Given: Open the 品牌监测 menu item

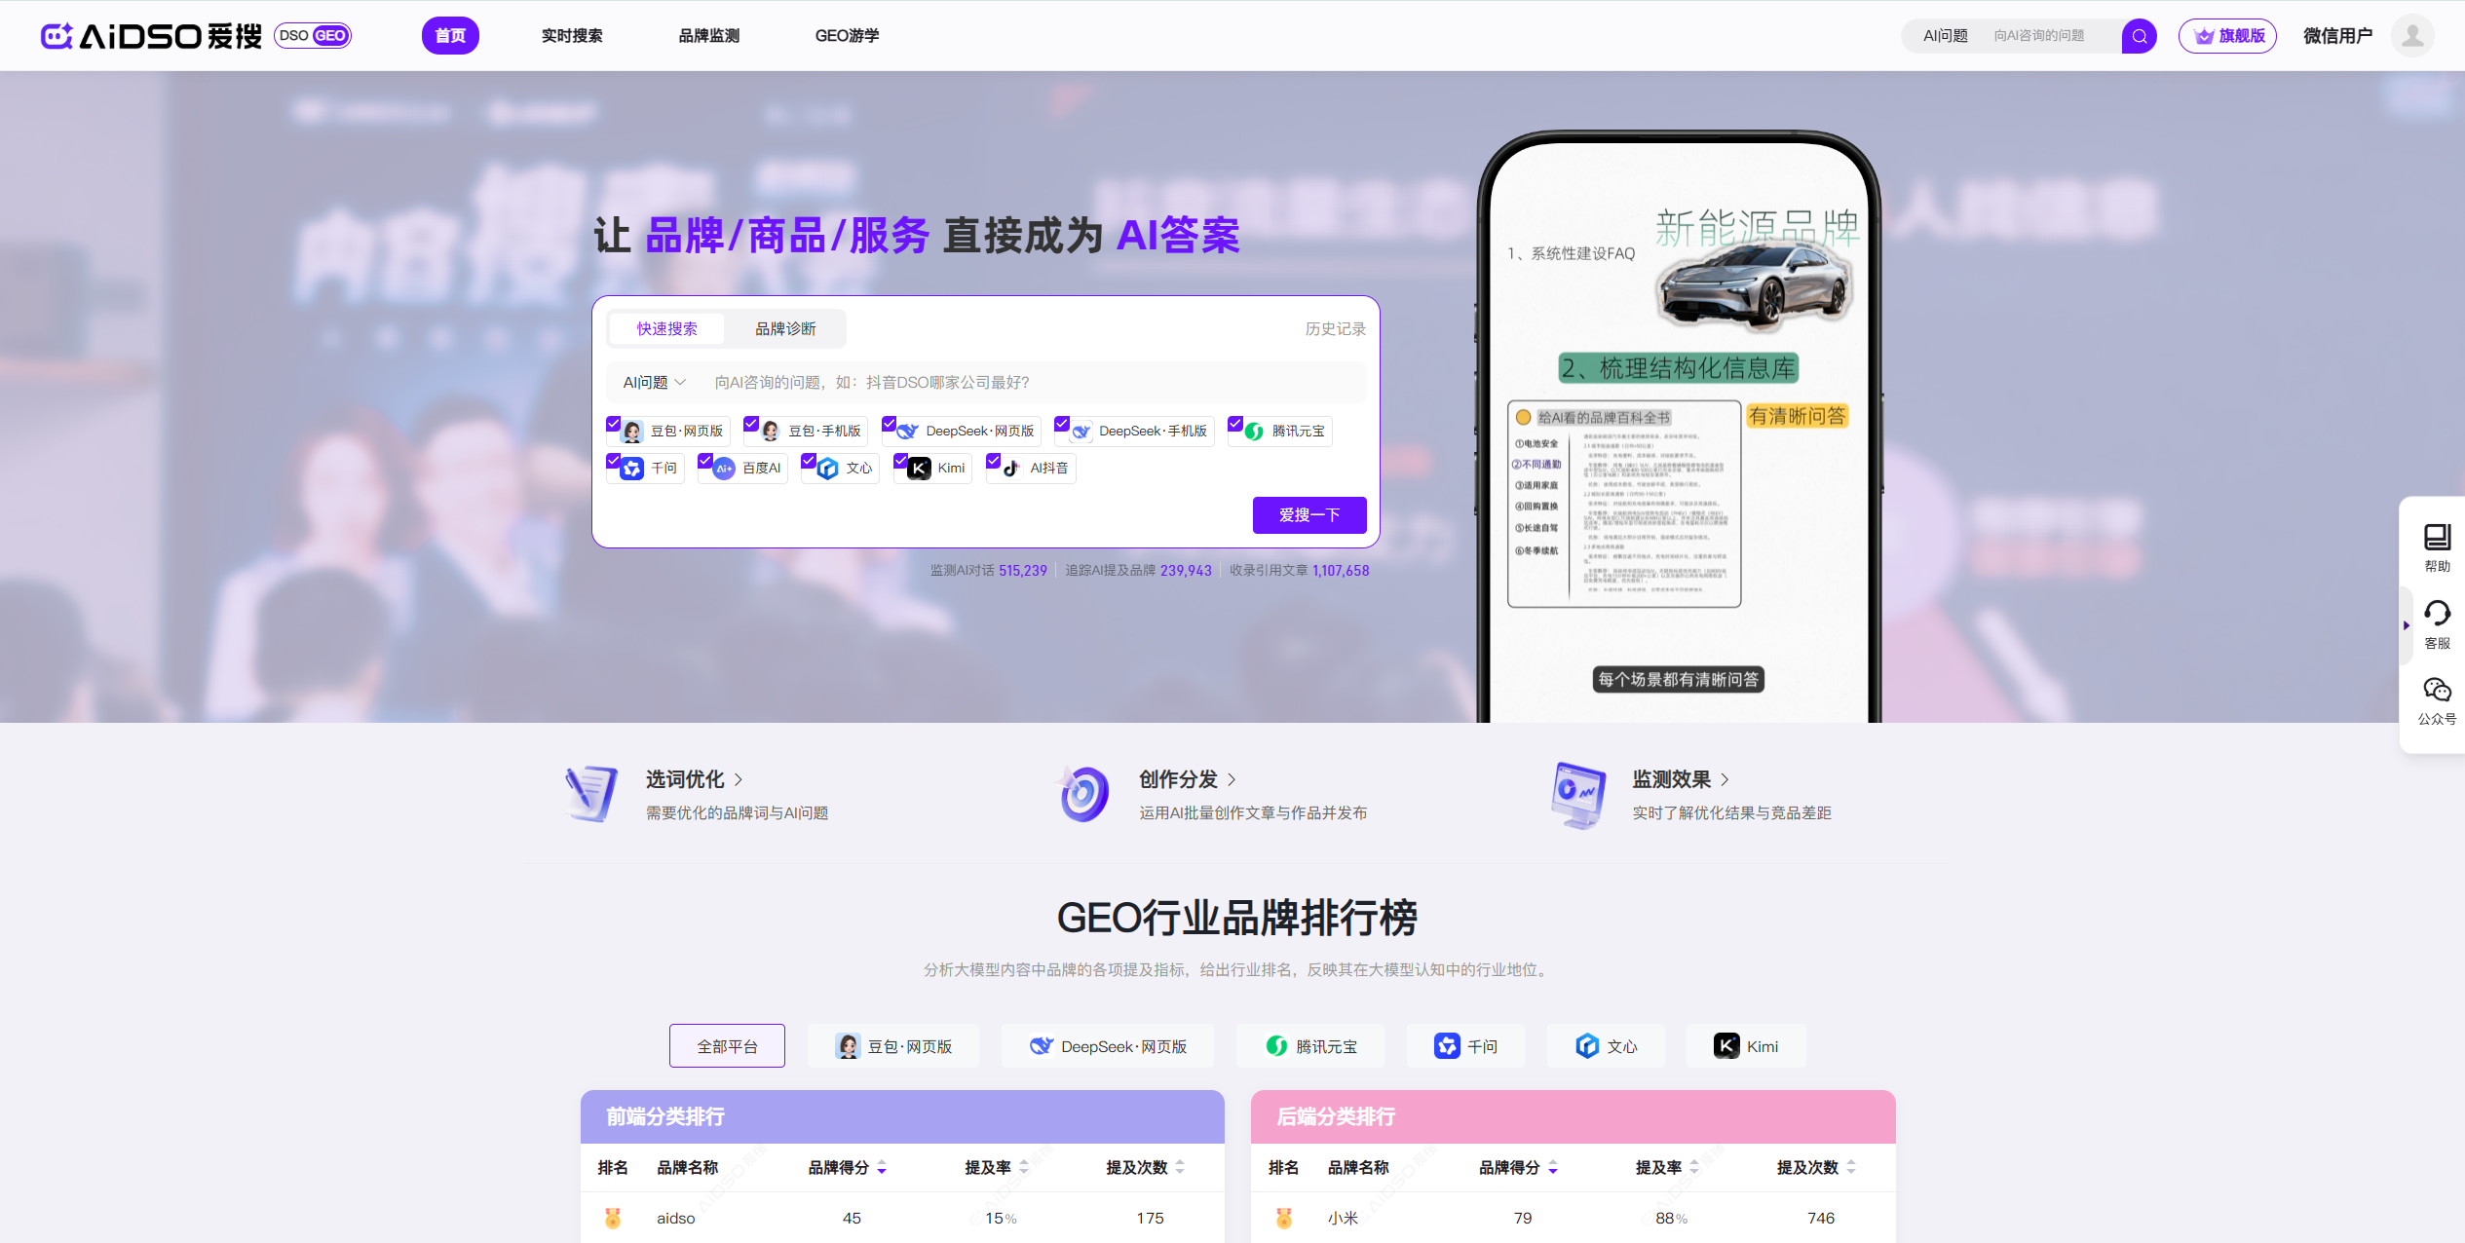Looking at the screenshot, I should tap(708, 36).
